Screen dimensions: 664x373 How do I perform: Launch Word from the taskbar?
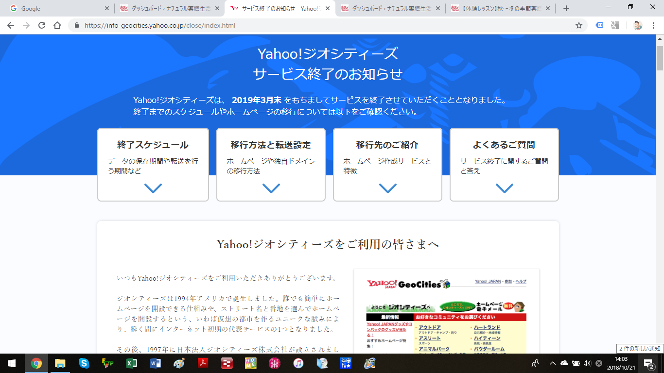pyautogui.click(x=155, y=363)
